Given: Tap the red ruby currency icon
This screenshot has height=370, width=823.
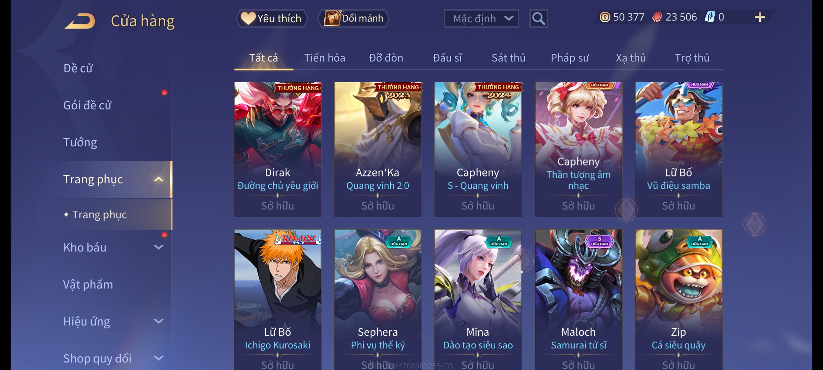Looking at the screenshot, I should 657,17.
